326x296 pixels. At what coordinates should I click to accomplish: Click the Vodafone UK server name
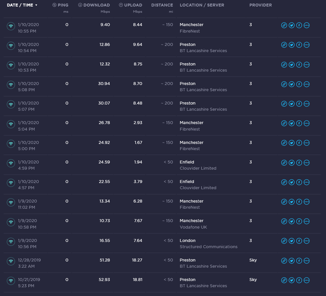pos(193,227)
